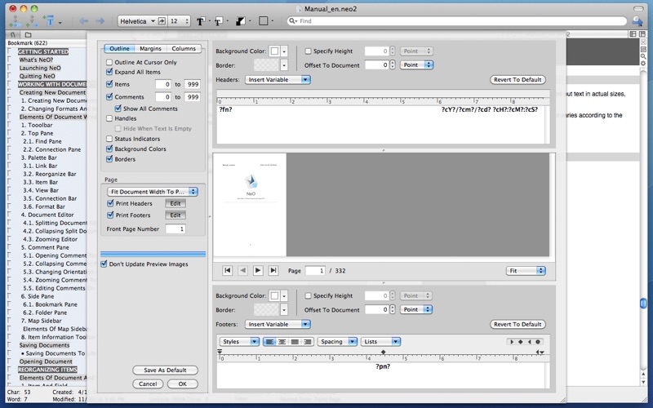
Task: Click the black and white background color icon
Action: (241, 21)
